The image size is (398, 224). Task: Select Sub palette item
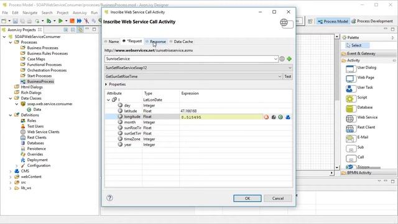[355, 147]
